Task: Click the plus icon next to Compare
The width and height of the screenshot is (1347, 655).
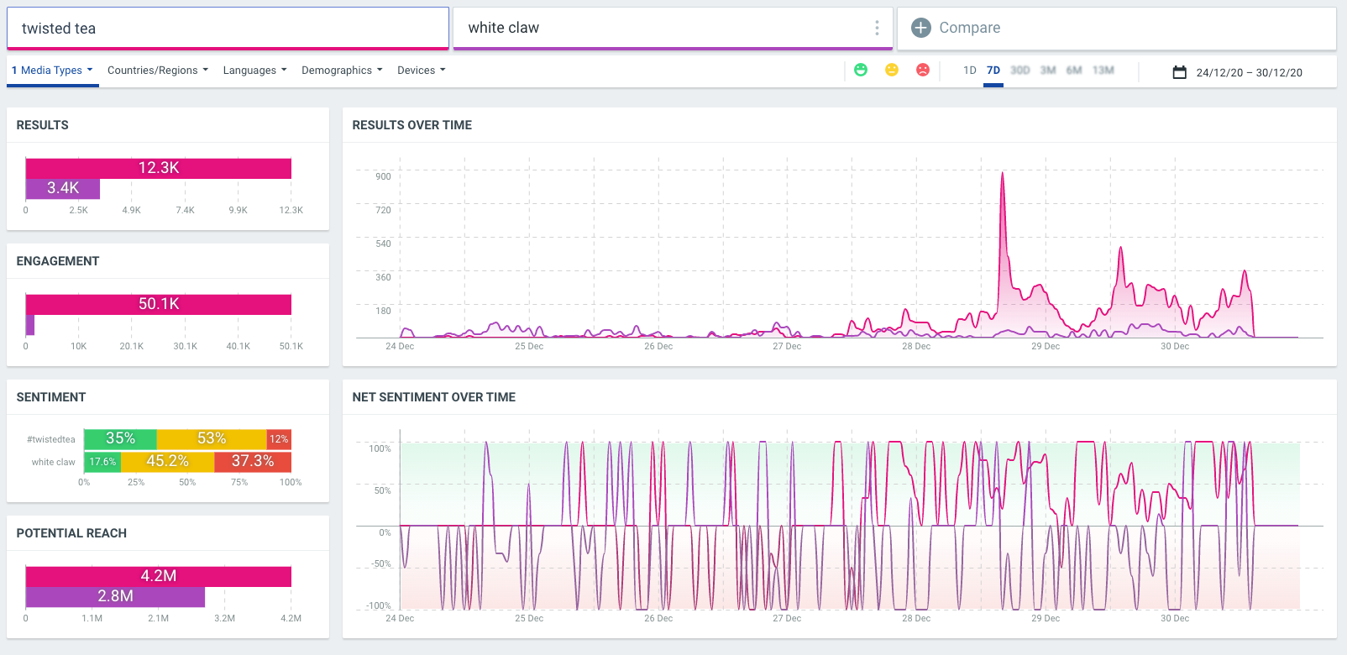Action: 921,28
